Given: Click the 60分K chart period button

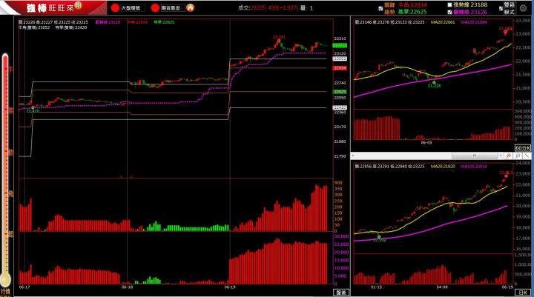Looking at the screenshot, I should pos(522,149).
